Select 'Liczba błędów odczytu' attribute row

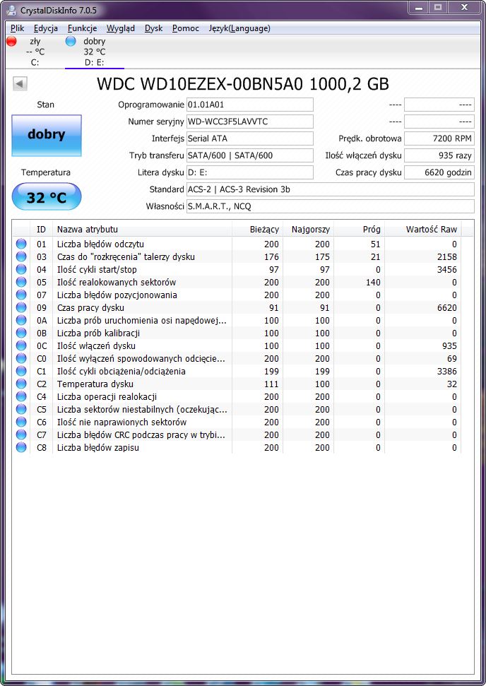pyautogui.click(x=237, y=244)
